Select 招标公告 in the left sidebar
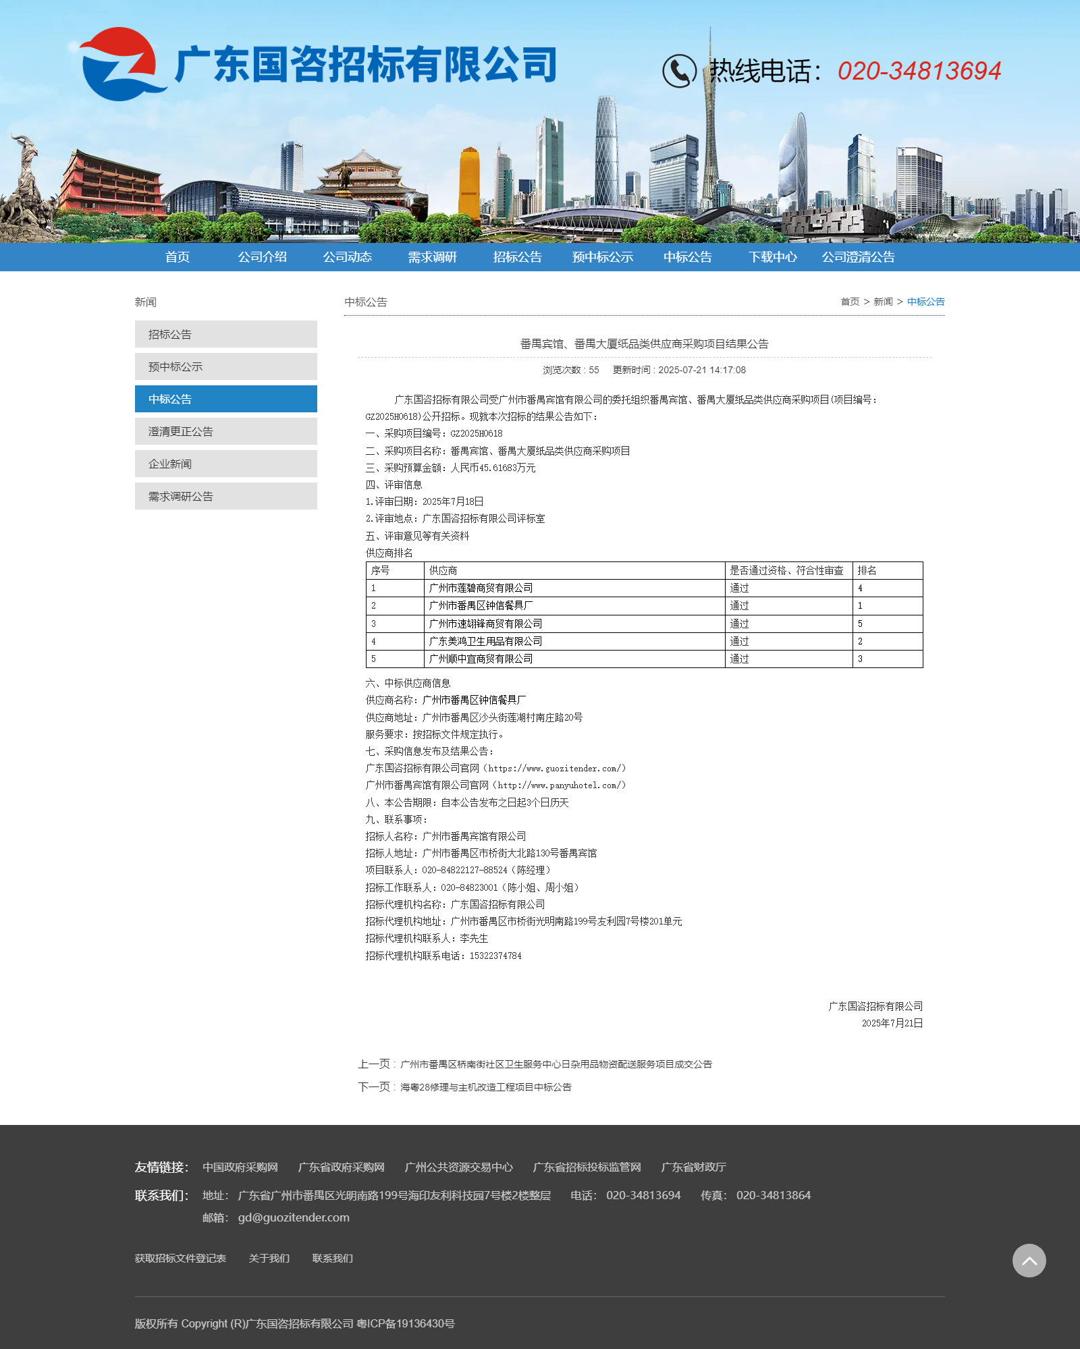Image resolution: width=1080 pixels, height=1349 pixels. click(x=226, y=334)
